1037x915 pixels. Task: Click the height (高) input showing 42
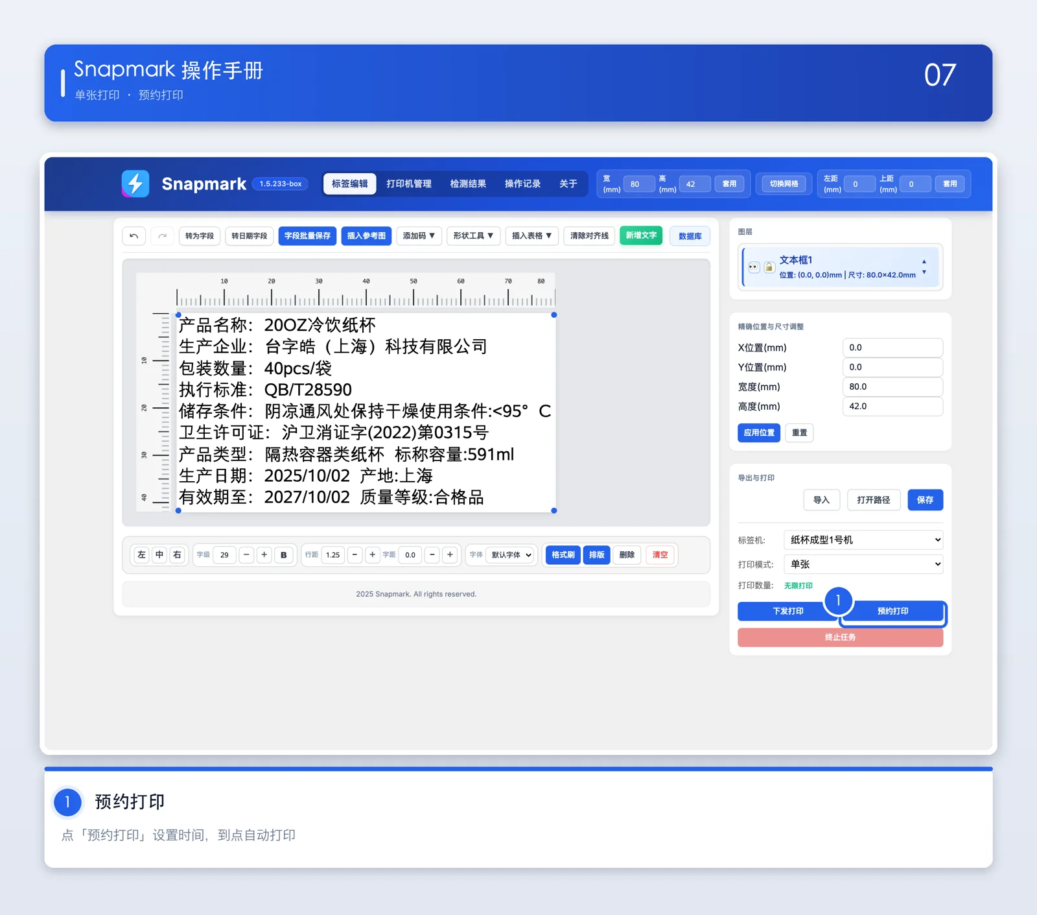coord(694,184)
